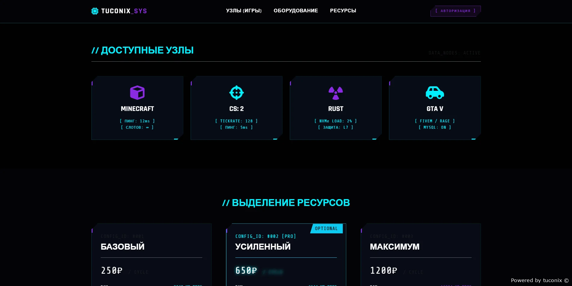Go to the РЕСУРСЫ navigation link
Image resolution: width=572 pixels, height=286 pixels.
[343, 11]
